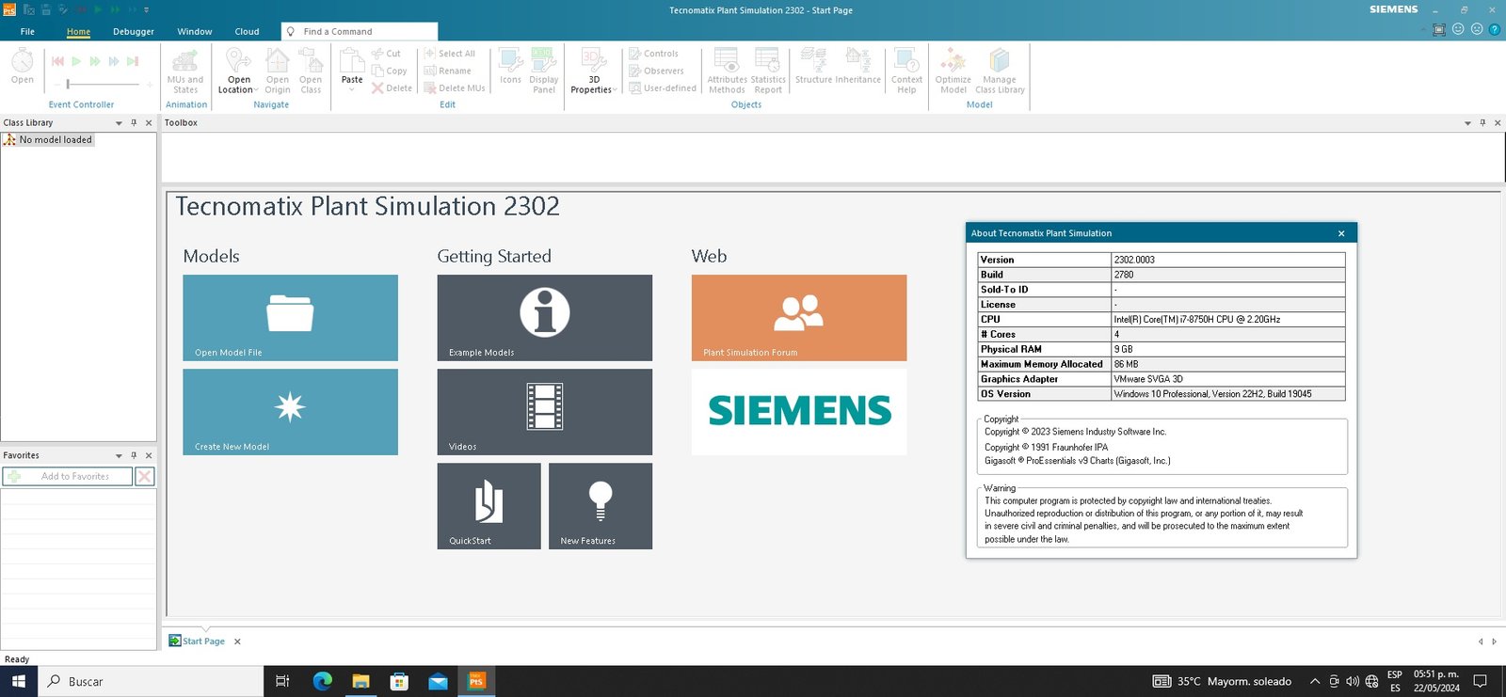Click the Open Location icon
The height and width of the screenshot is (697, 1506).
pos(239,62)
